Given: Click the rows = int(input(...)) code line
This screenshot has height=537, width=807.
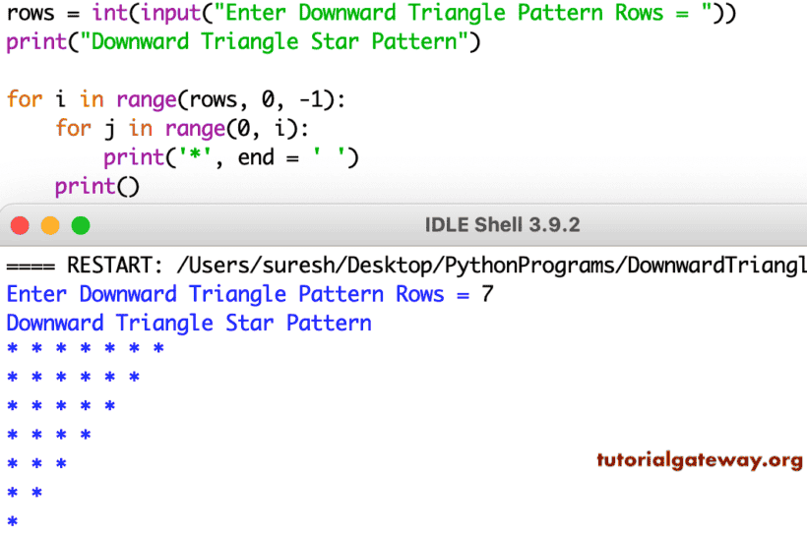Looking at the screenshot, I should coord(371,13).
